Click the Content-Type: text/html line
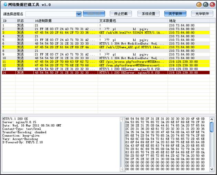Image resolution: width=217 pixels, height=175 pixels. [22, 129]
